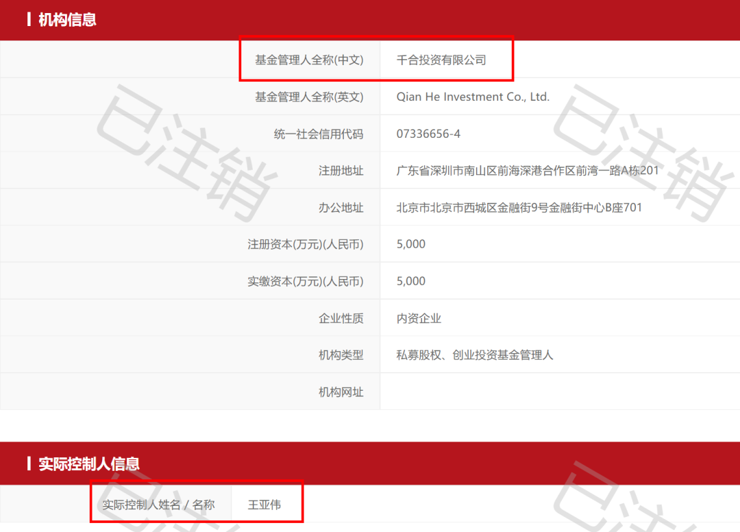Click the 实际控制人姓名/名称 label
The width and height of the screenshot is (740, 532).
pyautogui.click(x=159, y=503)
